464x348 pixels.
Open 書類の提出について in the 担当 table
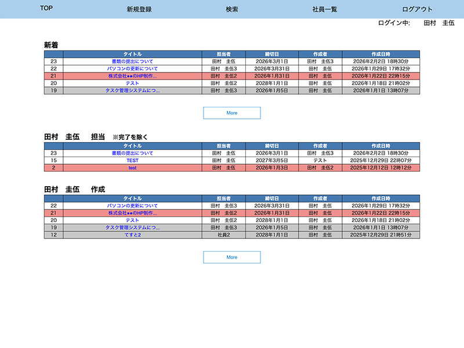click(132, 153)
